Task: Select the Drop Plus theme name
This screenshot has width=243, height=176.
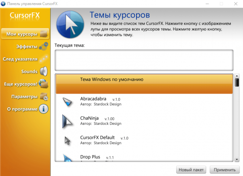Action: 90,157
